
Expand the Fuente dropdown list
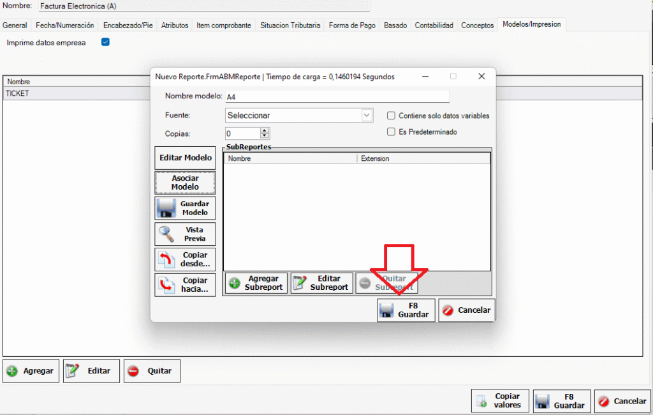coord(367,116)
